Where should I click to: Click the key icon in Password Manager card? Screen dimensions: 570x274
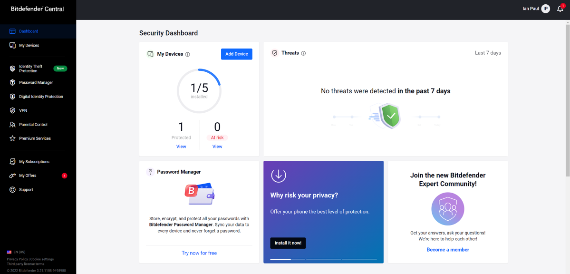coord(150,172)
